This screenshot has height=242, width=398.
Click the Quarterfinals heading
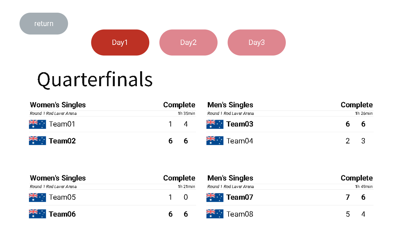(95, 79)
